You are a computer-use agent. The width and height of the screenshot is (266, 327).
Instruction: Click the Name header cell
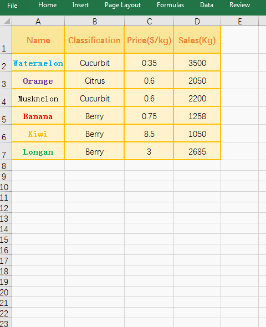38,39
